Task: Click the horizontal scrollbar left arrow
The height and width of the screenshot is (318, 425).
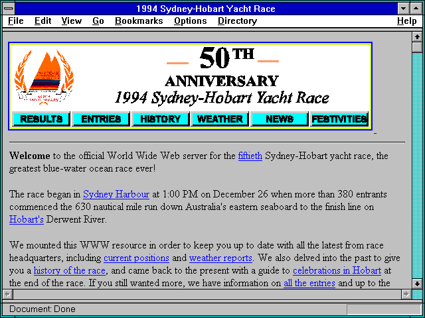Action: coord(7,294)
